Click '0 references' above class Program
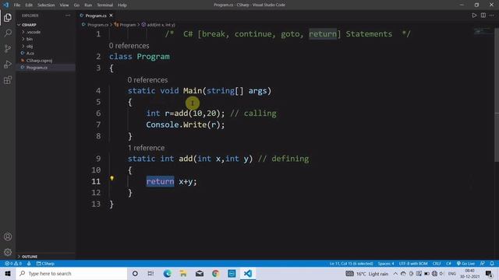This screenshot has height=280, width=499. [x=129, y=46]
